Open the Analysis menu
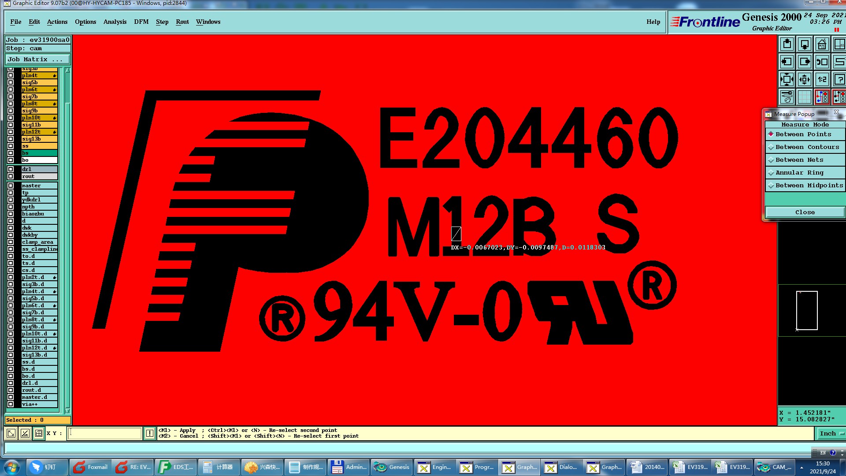Viewport: 846px width, 476px height. 115,22
